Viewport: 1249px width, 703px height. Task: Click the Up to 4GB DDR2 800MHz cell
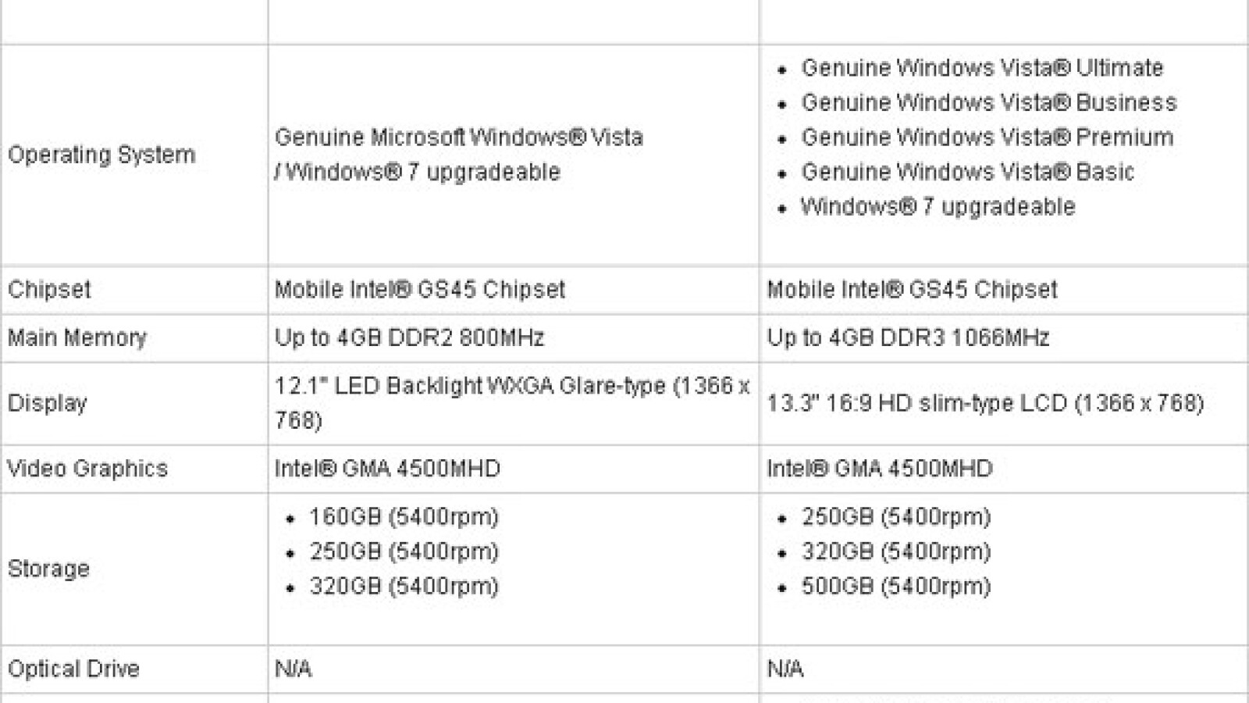(409, 337)
